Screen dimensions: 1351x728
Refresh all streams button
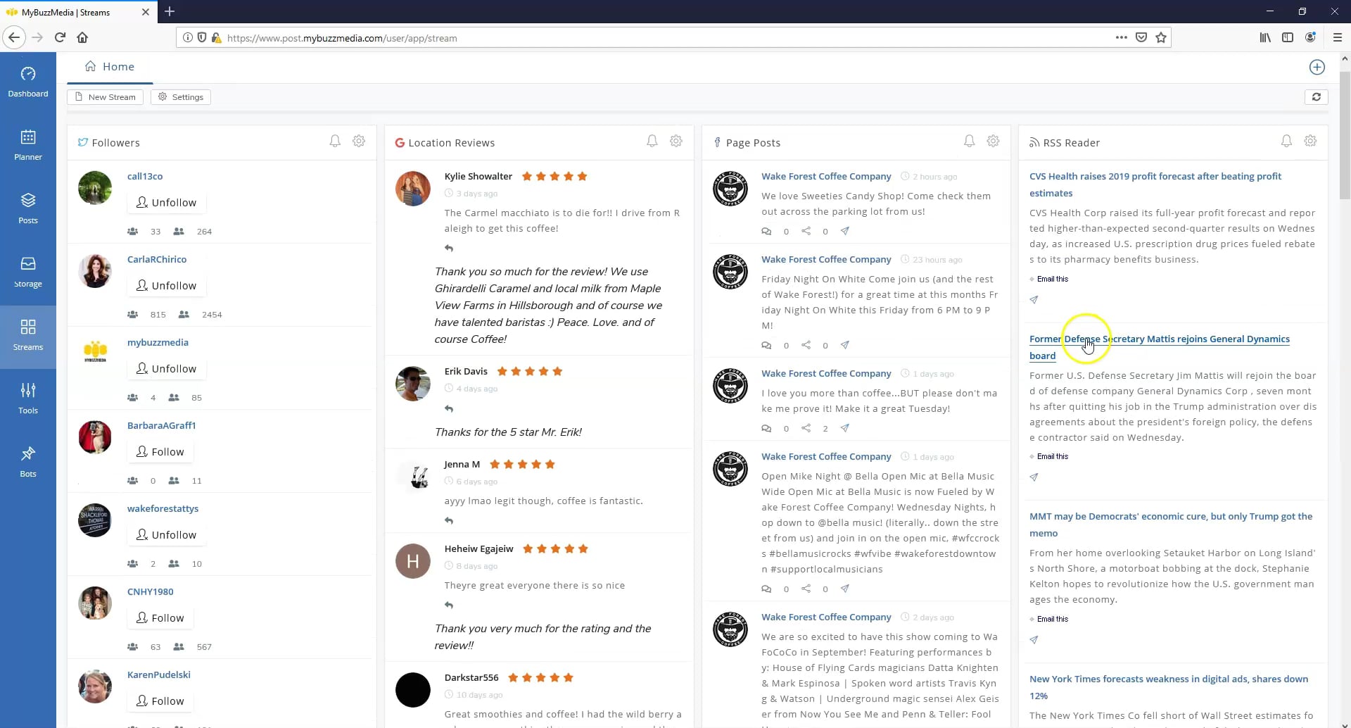point(1316,97)
